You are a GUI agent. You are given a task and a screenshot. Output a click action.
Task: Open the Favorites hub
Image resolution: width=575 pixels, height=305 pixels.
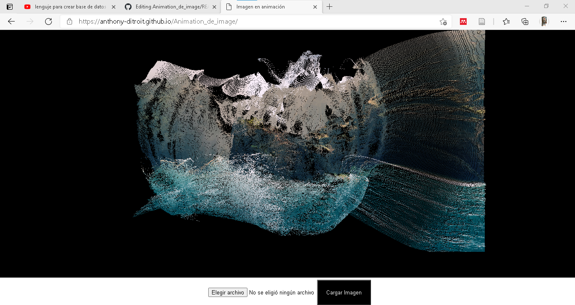(506, 21)
